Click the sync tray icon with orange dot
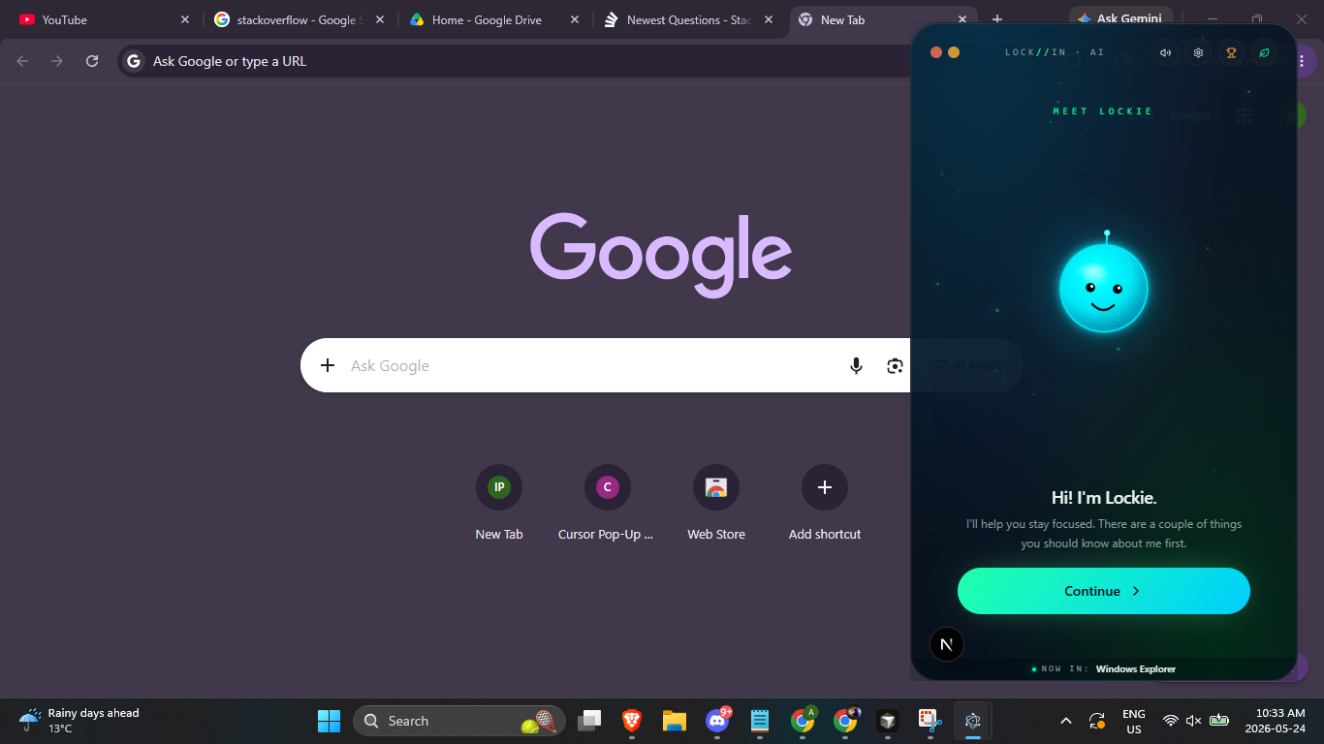The width and height of the screenshot is (1324, 744). pos(1097,721)
